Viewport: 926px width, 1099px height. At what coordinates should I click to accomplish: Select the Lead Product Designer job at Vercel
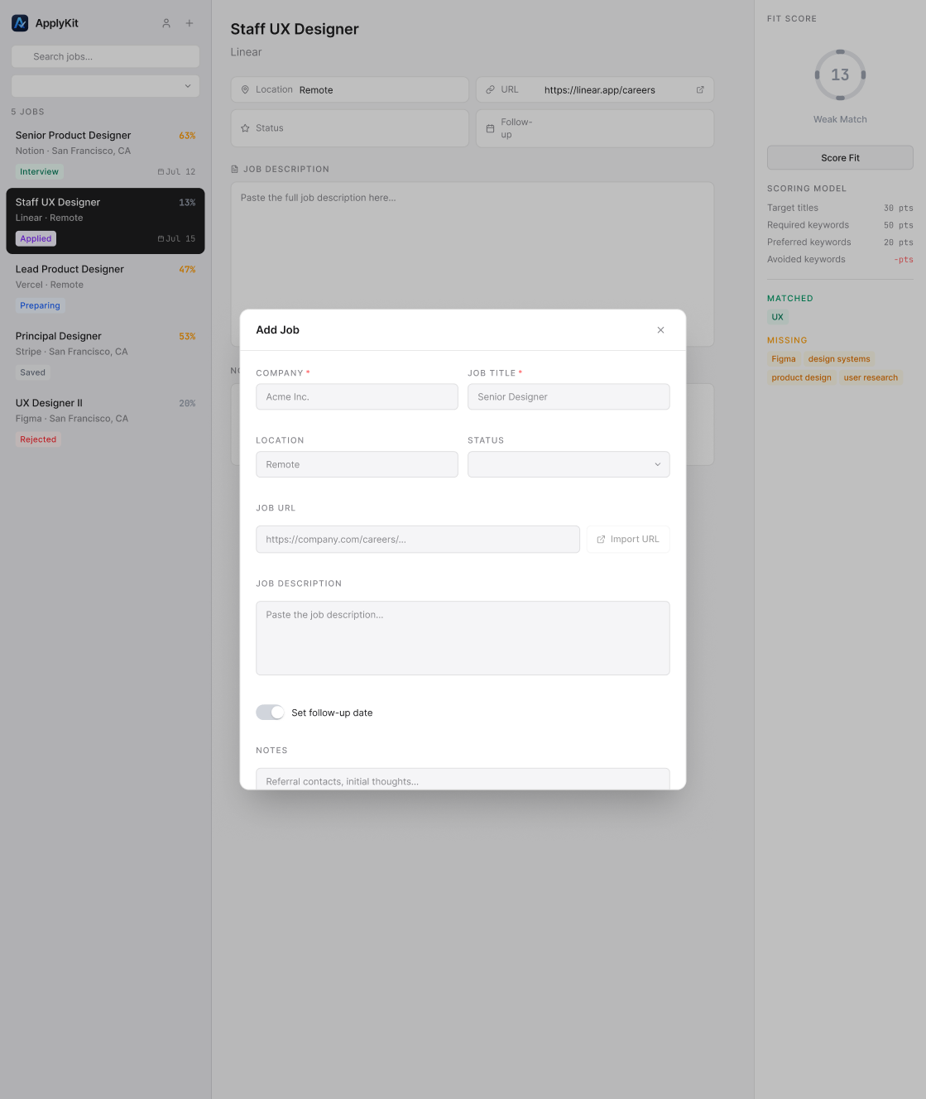point(105,287)
